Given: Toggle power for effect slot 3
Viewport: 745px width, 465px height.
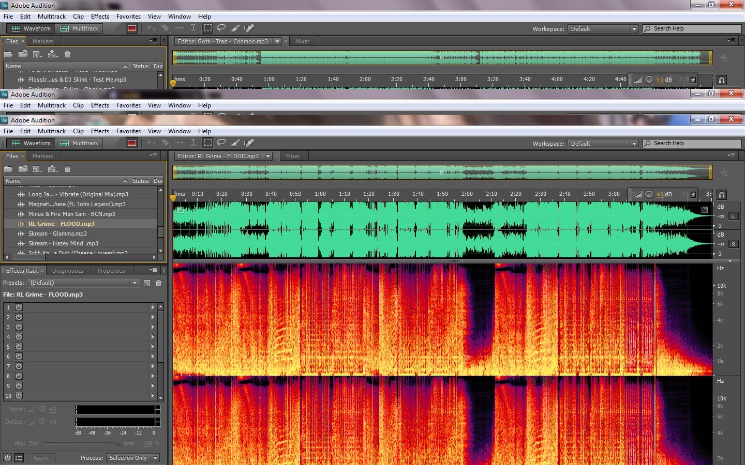Looking at the screenshot, I should coord(19,327).
